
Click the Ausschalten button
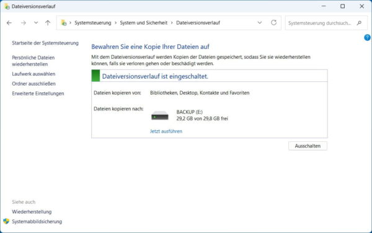(x=308, y=146)
